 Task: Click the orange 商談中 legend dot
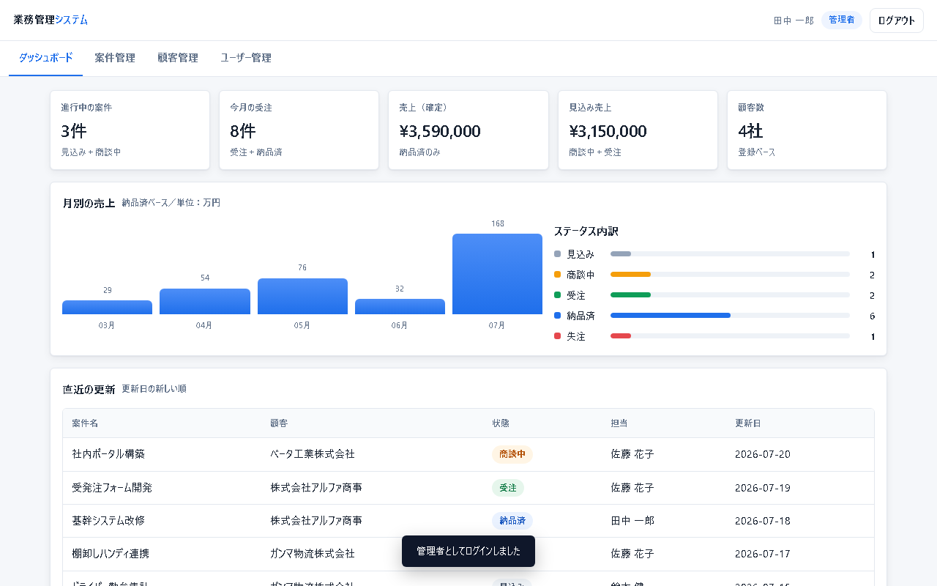pyautogui.click(x=558, y=275)
